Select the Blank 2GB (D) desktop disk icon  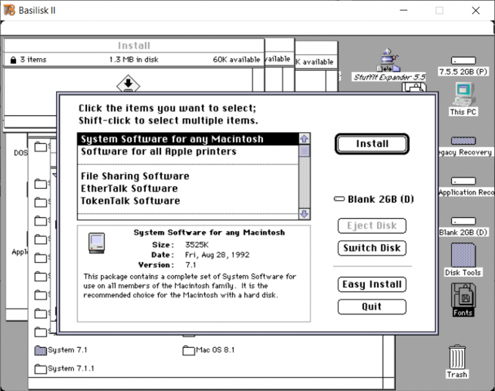point(463,221)
